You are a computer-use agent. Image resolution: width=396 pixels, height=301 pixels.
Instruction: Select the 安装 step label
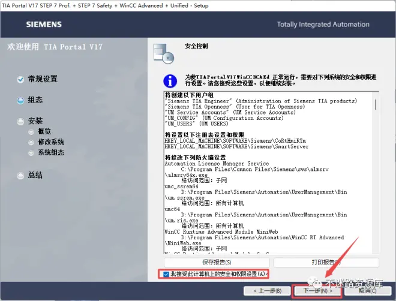pyautogui.click(x=35, y=121)
